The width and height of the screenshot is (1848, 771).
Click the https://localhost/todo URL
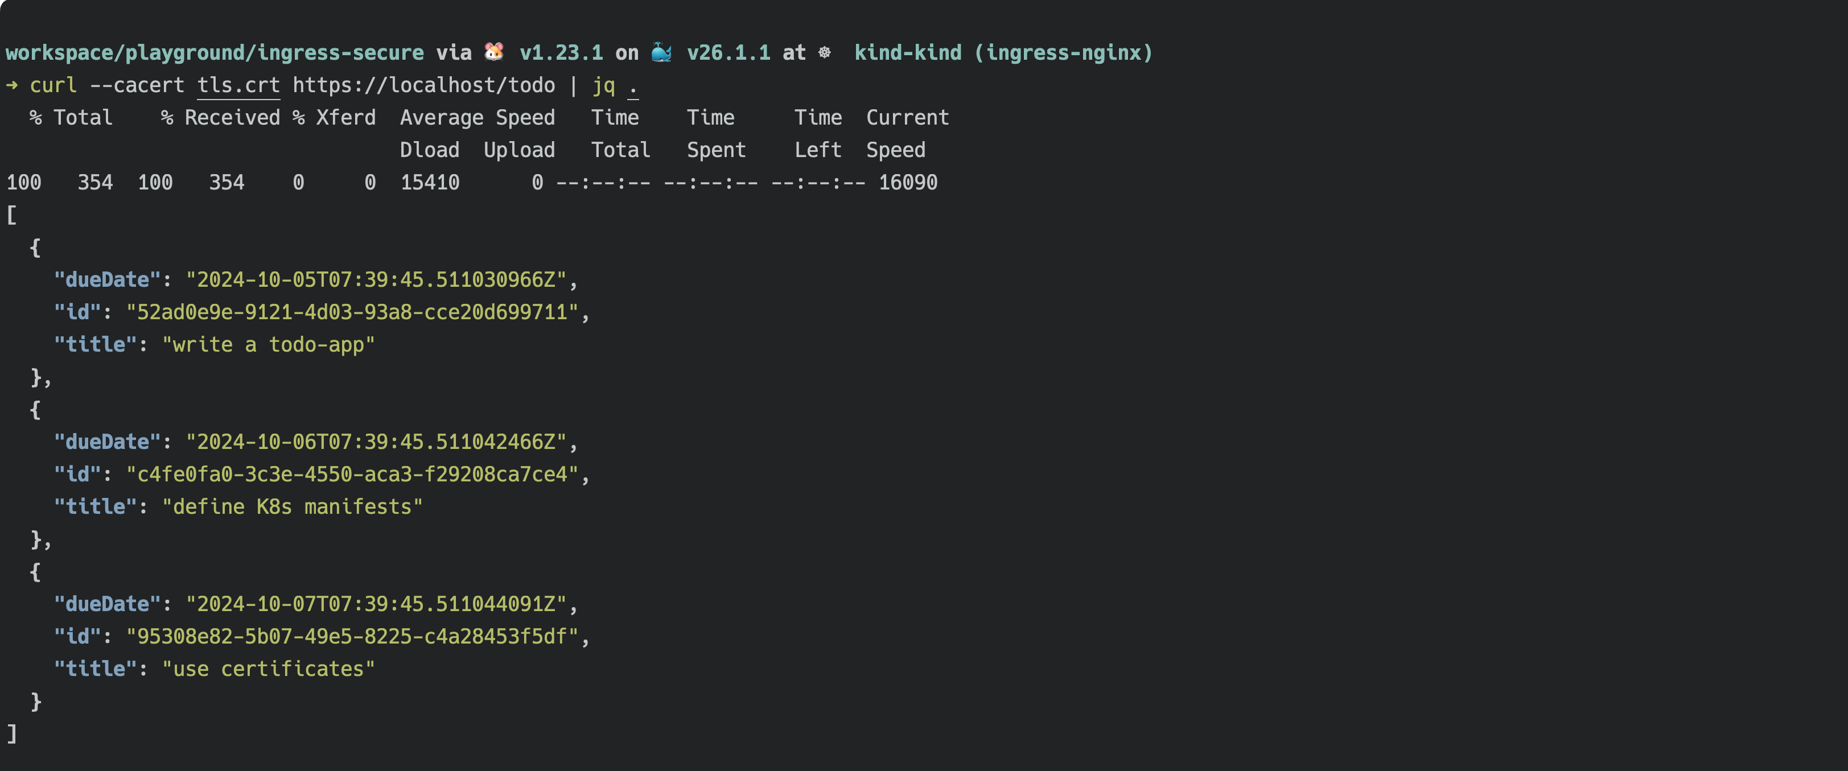point(423,85)
